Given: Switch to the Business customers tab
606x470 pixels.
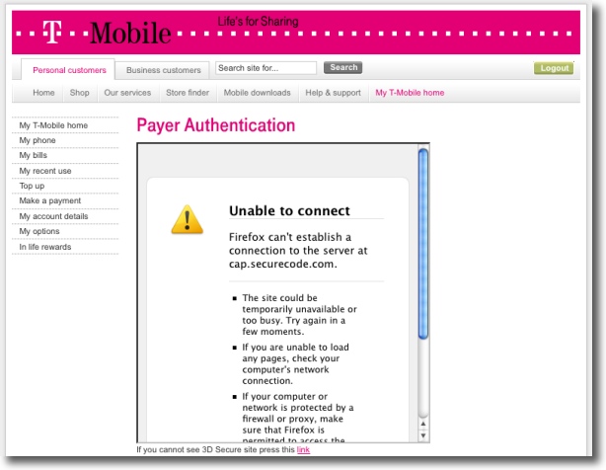Looking at the screenshot, I should pos(164,70).
